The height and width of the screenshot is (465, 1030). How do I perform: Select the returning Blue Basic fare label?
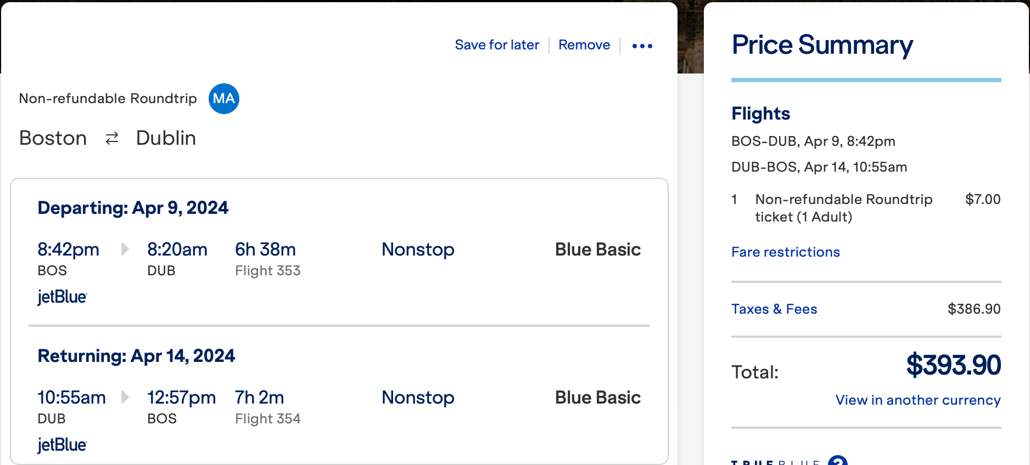tap(598, 398)
